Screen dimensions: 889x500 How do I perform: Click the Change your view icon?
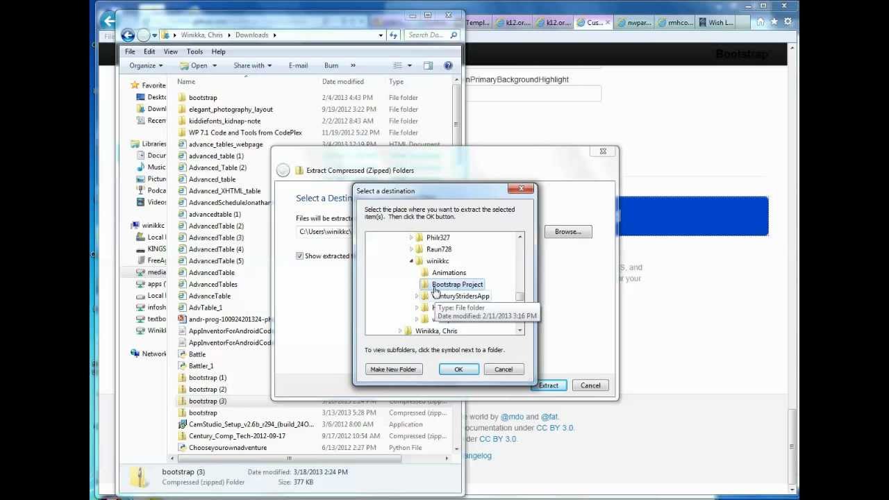click(397, 66)
